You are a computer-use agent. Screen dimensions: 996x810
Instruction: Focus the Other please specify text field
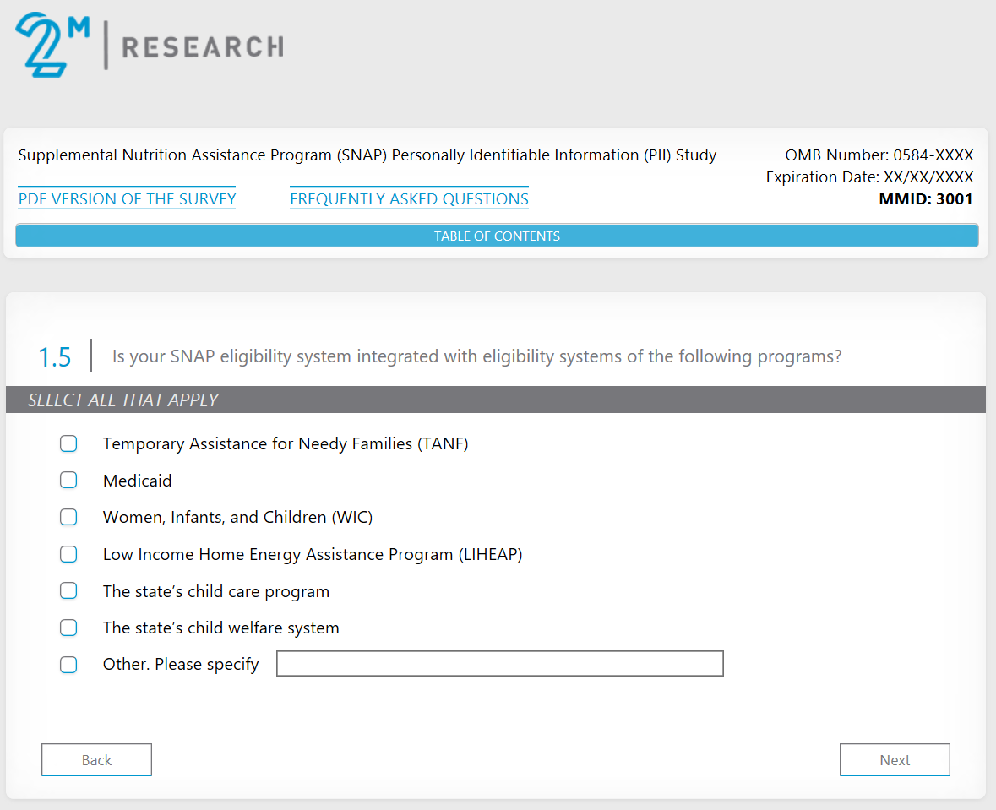(x=499, y=664)
